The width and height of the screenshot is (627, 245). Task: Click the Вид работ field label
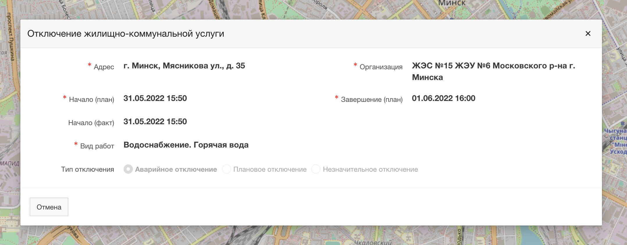click(97, 146)
